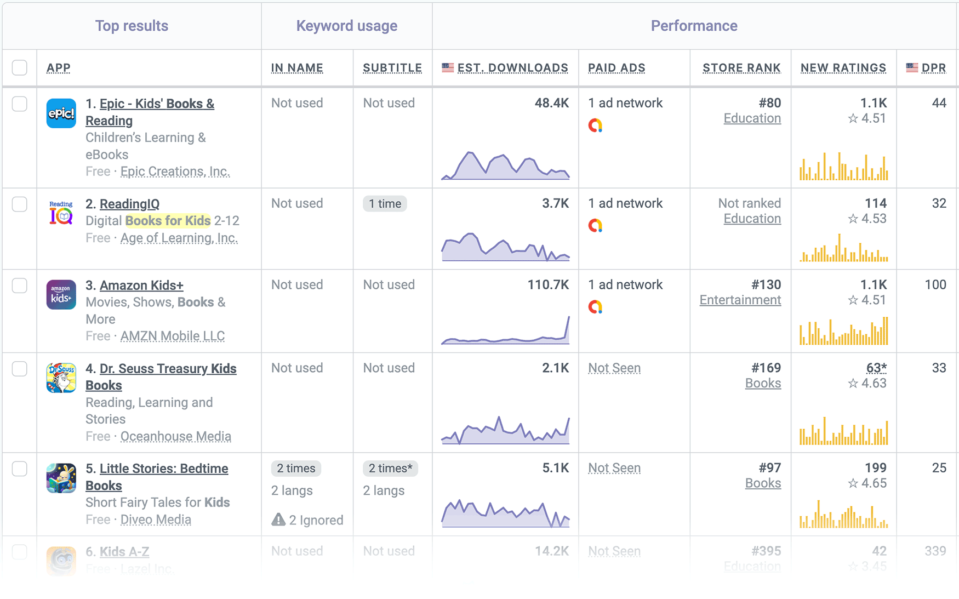The height and width of the screenshot is (599, 959).
Task: Click 110.7K downloads for Amazon Kids+
Action: click(548, 285)
